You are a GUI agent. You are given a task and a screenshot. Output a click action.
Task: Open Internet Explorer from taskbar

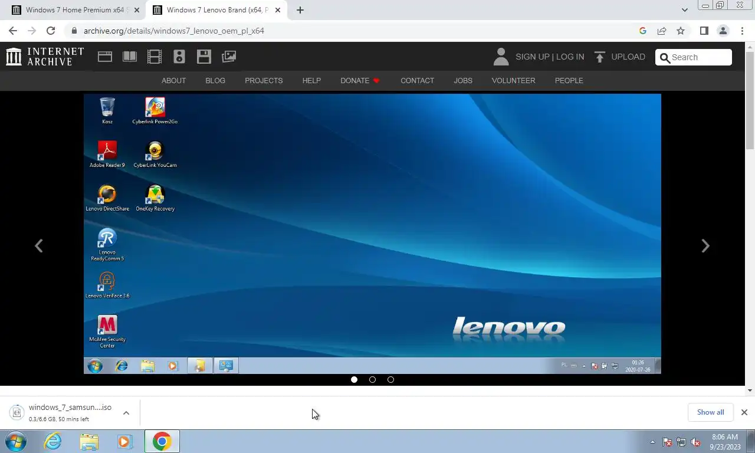click(52, 441)
